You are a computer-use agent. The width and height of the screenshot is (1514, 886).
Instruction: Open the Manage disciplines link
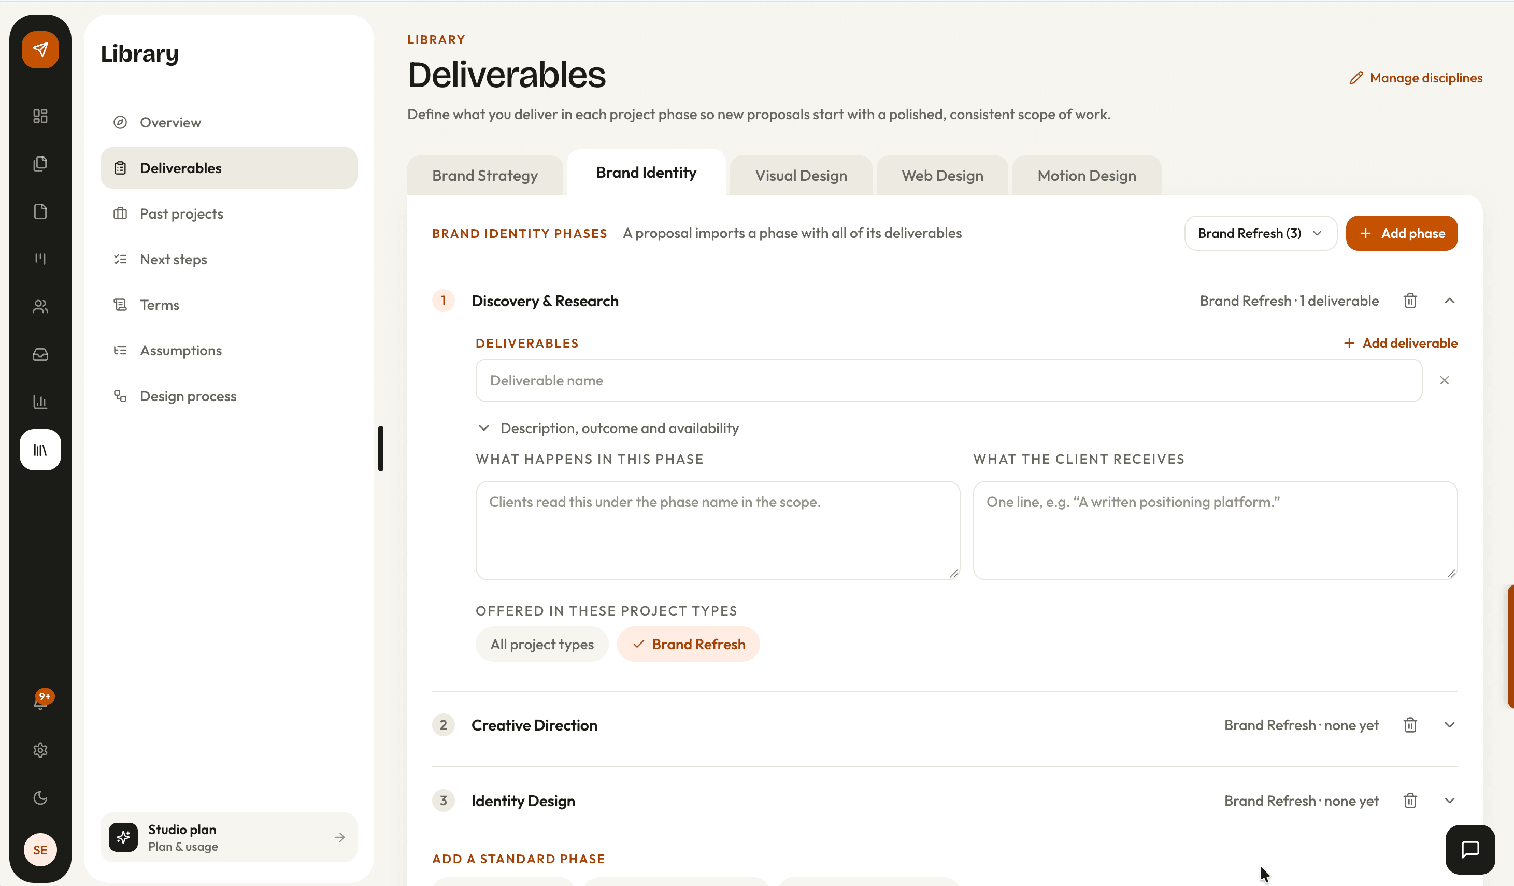1416,78
